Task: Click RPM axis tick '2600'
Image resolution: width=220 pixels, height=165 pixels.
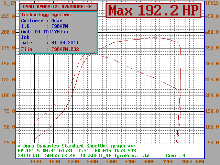Action: pyautogui.click(x=92, y=162)
